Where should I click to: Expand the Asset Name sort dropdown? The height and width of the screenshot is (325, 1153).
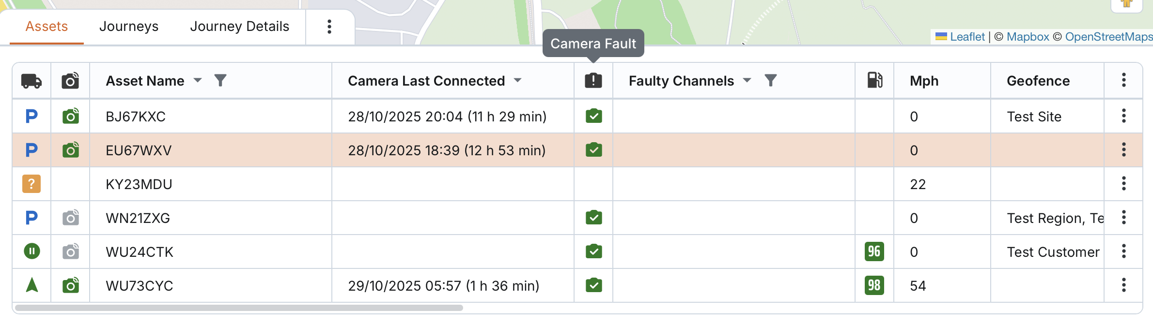click(198, 80)
